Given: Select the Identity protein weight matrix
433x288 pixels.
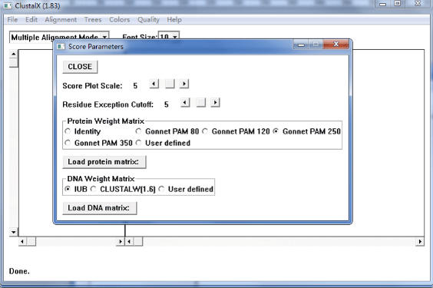Looking at the screenshot, I should click(83, 131).
